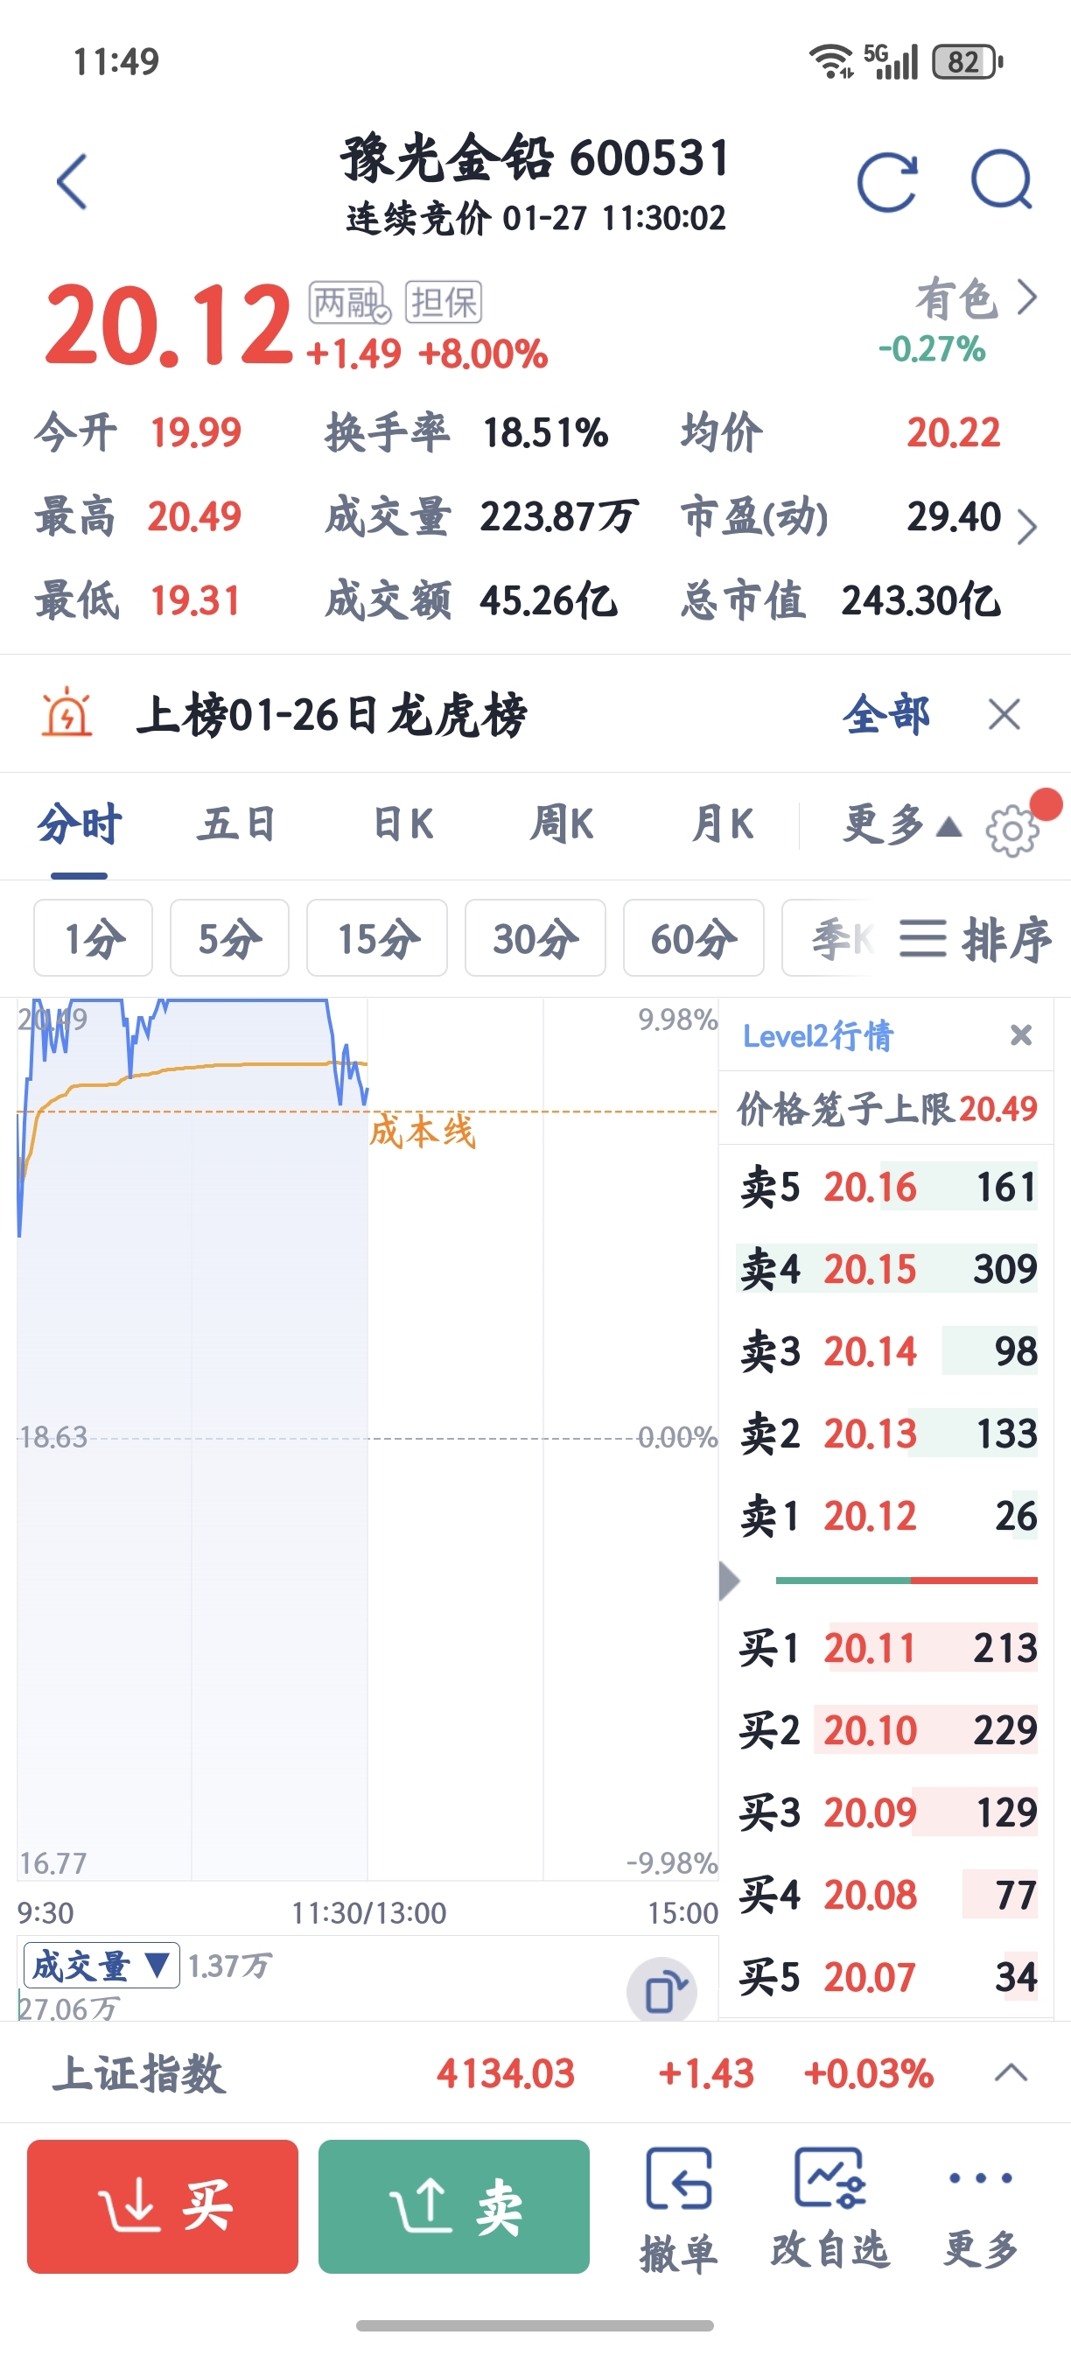Switch to the 日K tab

click(x=402, y=824)
